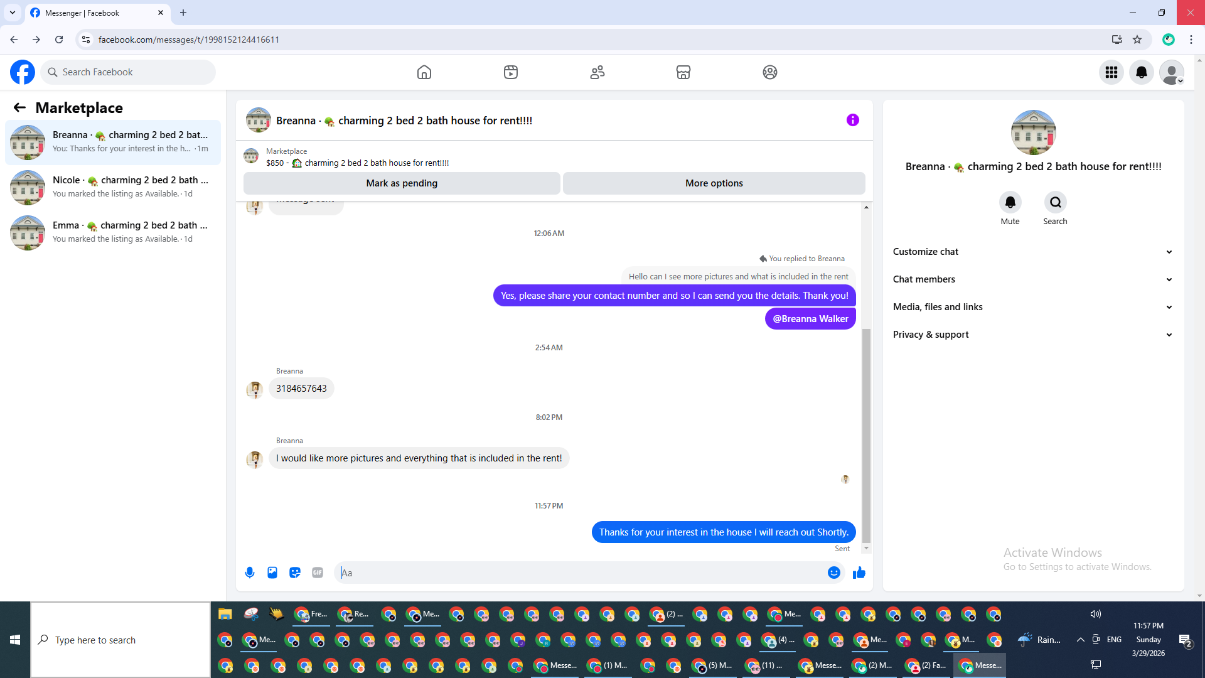Click More options button
This screenshot has height=678, width=1205.
(x=714, y=183)
